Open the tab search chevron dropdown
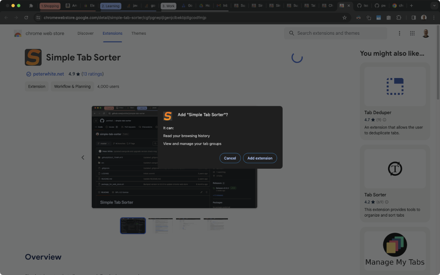This screenshot has height=275, width=440. coord(434,6)
